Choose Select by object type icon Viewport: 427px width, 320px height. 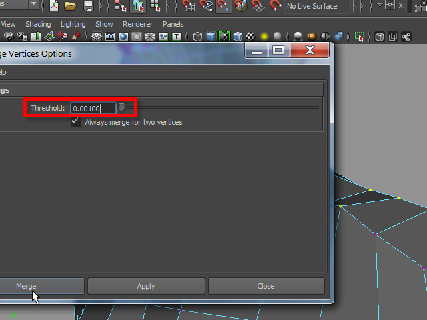coord(138,6)
